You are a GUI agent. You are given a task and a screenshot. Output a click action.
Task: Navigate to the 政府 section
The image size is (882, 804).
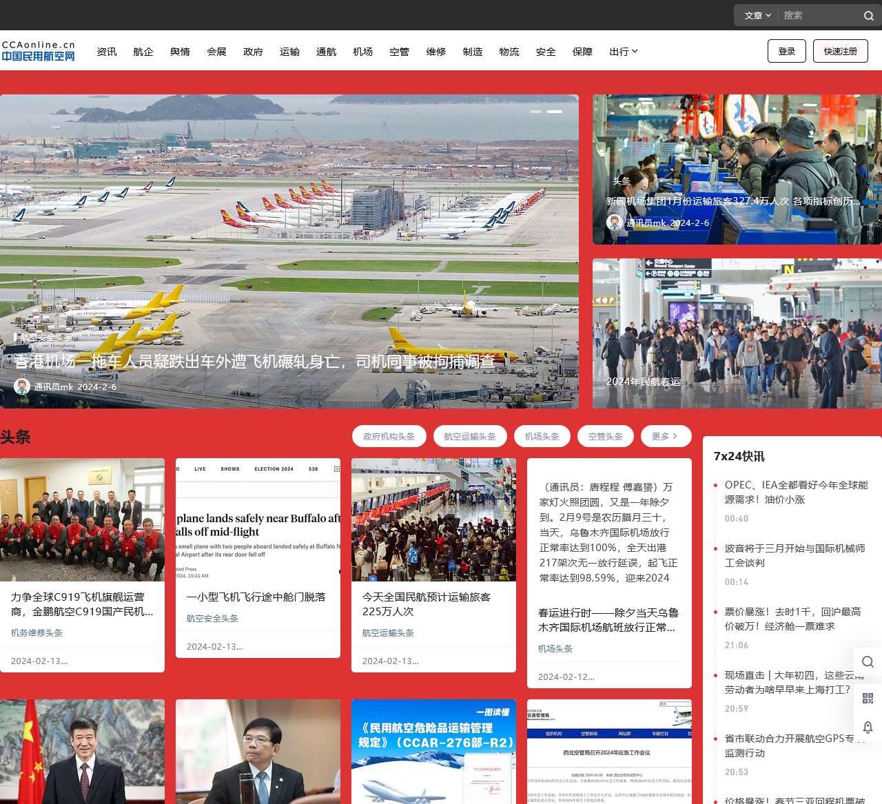(253, 52)
